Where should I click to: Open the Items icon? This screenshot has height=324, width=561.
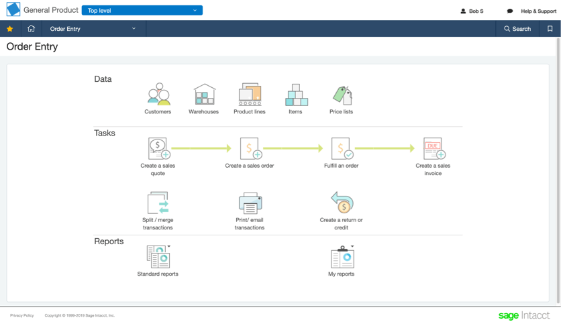[x=296, y=95]
